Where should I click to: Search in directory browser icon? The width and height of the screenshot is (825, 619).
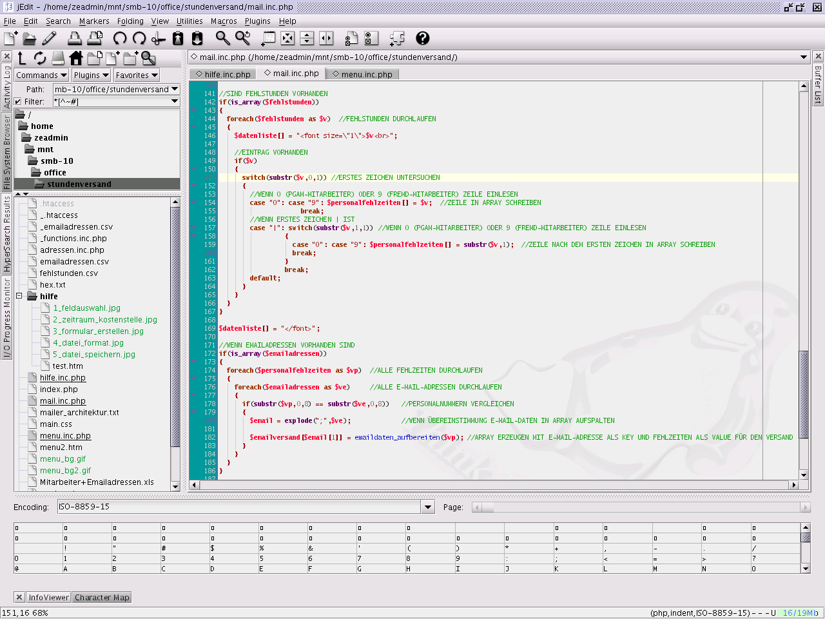point(149,59)
